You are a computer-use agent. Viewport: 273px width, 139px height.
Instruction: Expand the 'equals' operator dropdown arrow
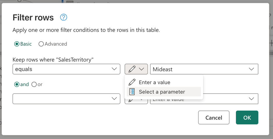[114, 69]
